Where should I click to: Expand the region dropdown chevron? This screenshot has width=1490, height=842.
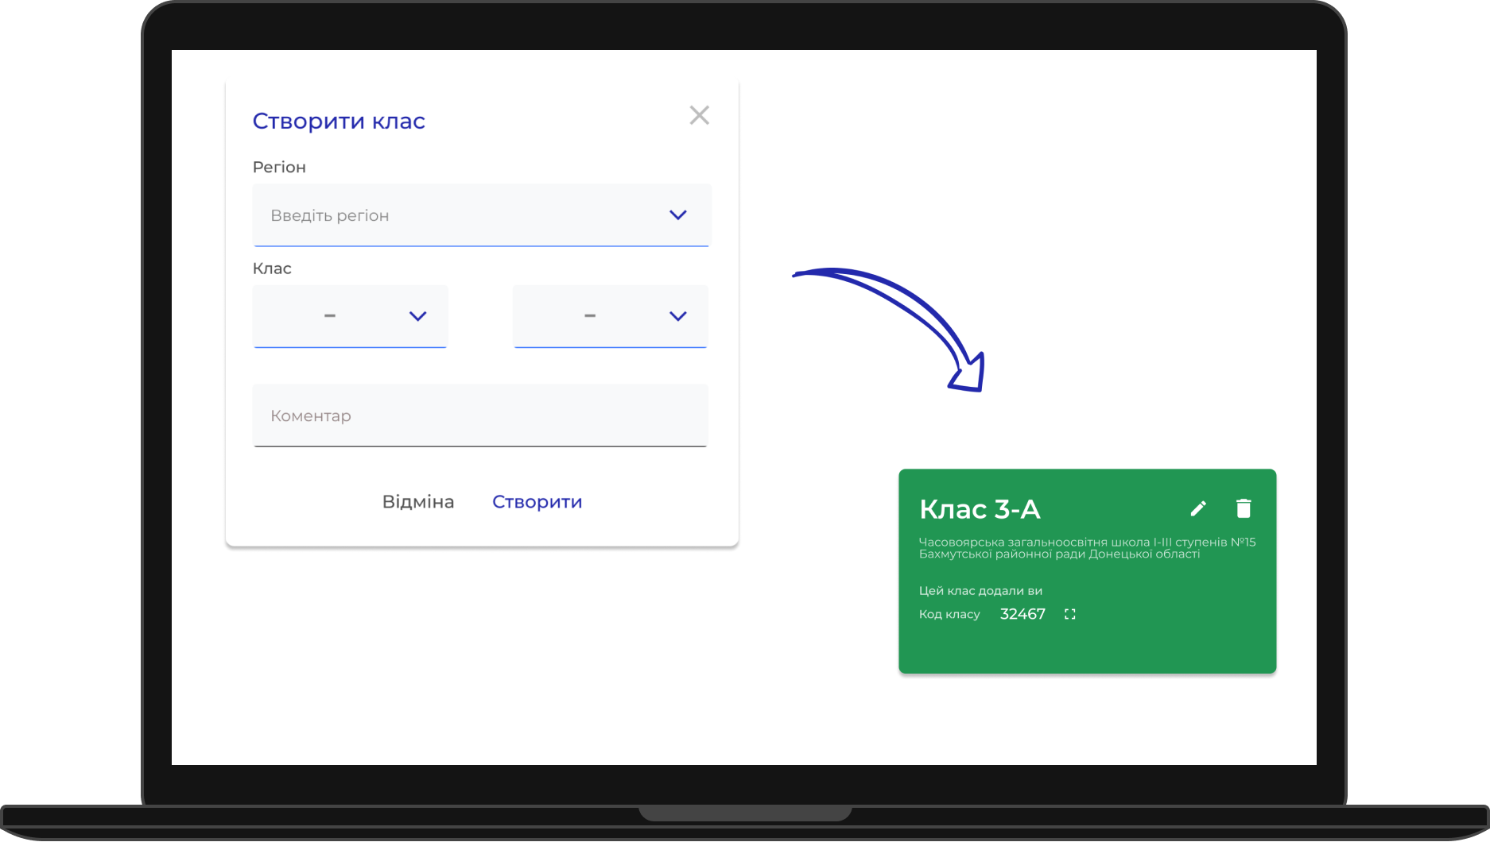point(677,215)
